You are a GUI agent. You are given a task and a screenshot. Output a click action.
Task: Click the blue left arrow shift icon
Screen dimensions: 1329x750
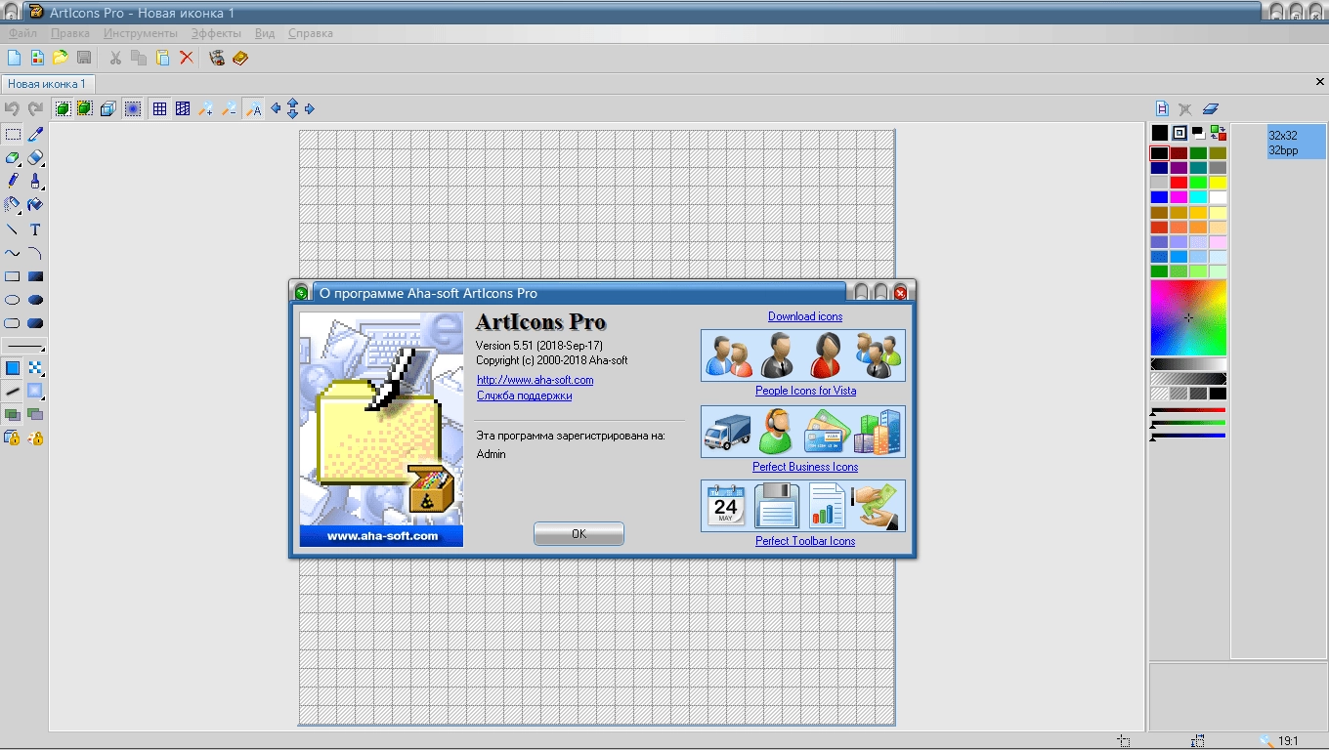pyautogui.click(x=276, y=108)
